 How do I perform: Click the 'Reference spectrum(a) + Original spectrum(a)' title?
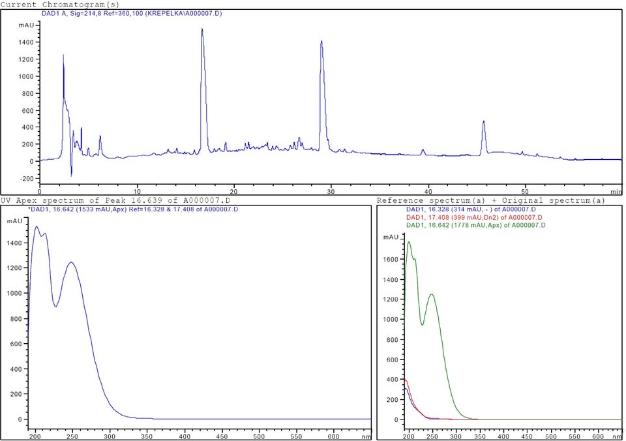(490, 200)
